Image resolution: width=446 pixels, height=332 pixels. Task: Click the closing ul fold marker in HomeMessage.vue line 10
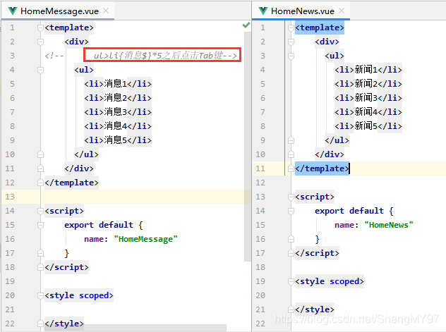coord(40,154)
